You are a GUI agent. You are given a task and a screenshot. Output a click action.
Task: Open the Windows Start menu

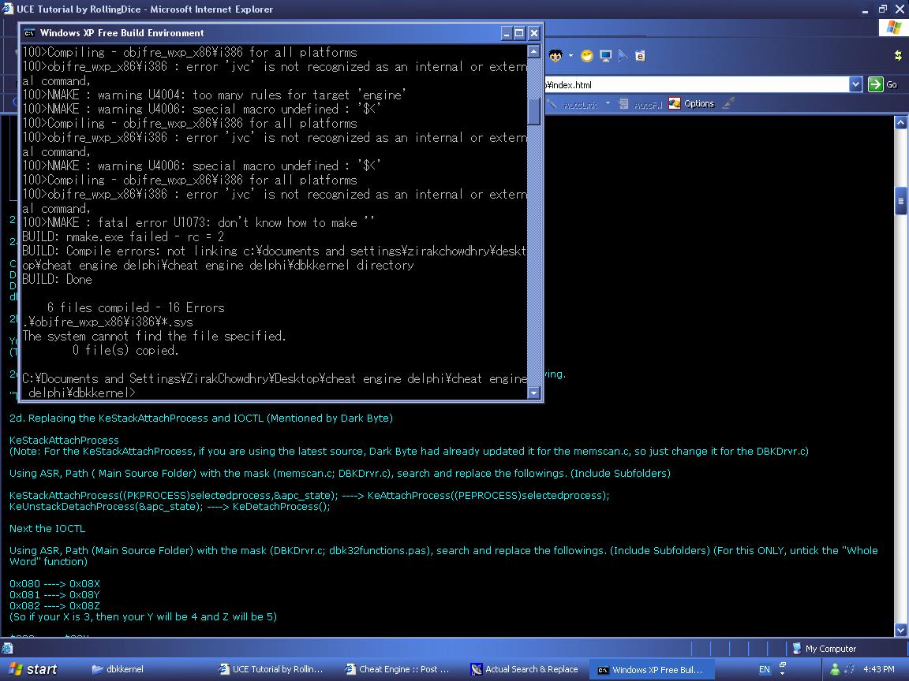pyautogui.click(x=32, y=669)
